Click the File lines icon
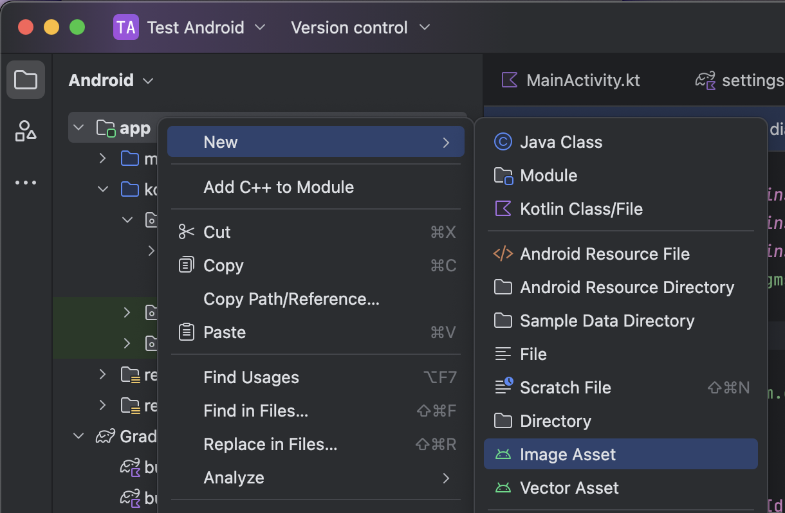The width and height of the screenshot is (785, 513). 503,354
